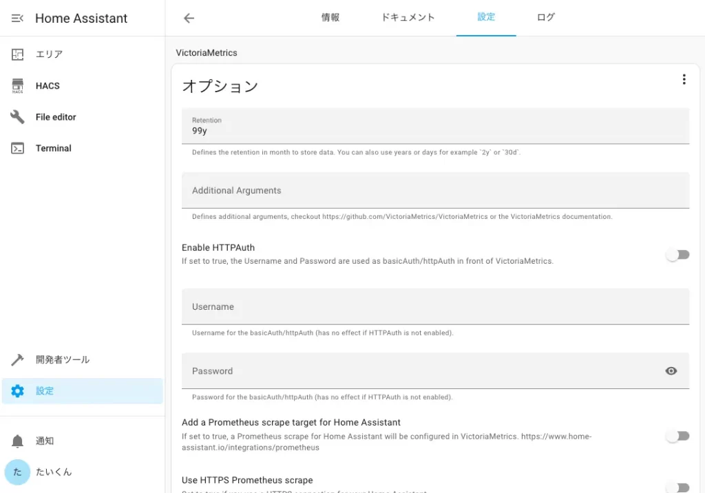Click the settings gear icon in sidebar
Viewport: 705px width, 493px height.
[x=17, y=391]
